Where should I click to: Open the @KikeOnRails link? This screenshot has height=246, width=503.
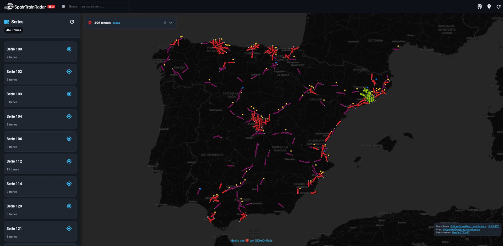click(x=263, y=241)
